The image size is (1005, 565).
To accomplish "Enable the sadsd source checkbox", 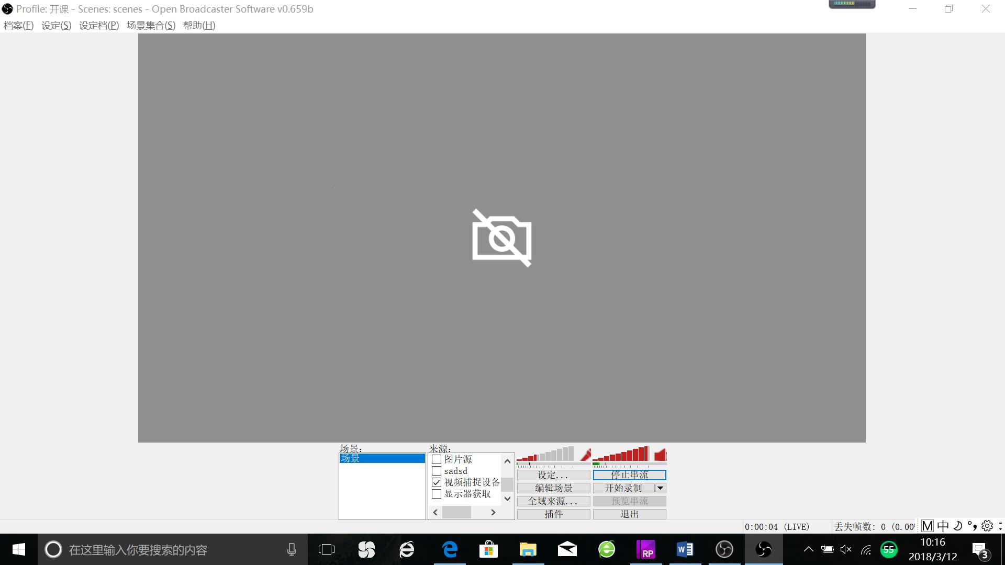I will (x=437, y=471).
